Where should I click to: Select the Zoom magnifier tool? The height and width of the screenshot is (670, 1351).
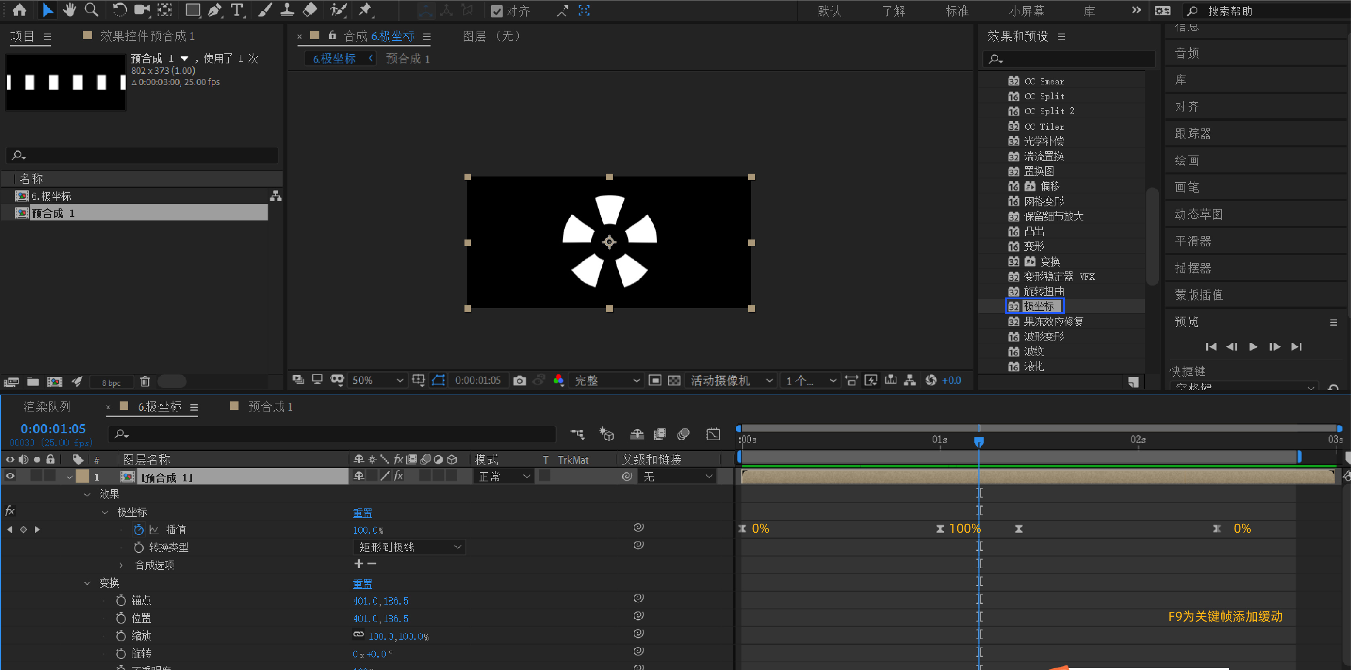click(x=91, y=10)
